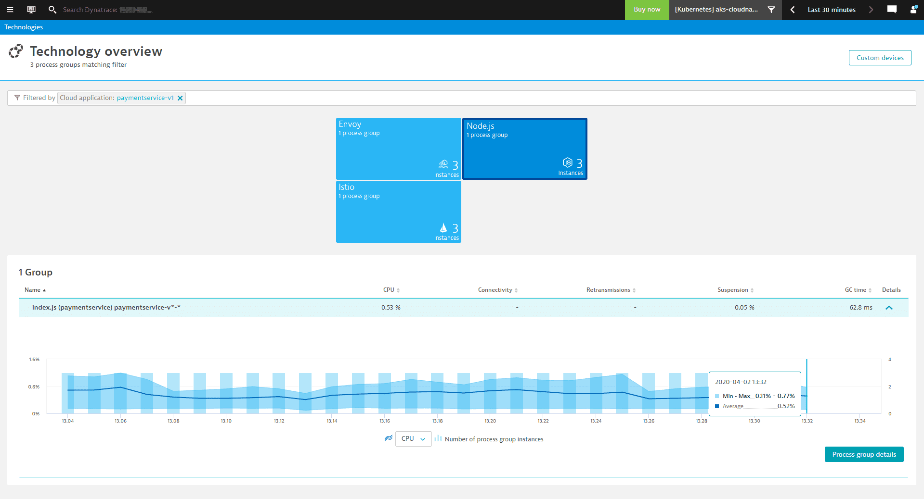
Task: Click the Search Dynatrace input field
Action: [x=107, y=10]
